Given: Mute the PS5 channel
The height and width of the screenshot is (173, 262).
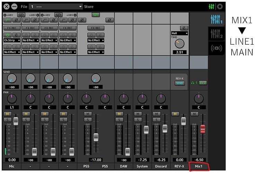Looking at the screenshot, I should coord(88,114).
